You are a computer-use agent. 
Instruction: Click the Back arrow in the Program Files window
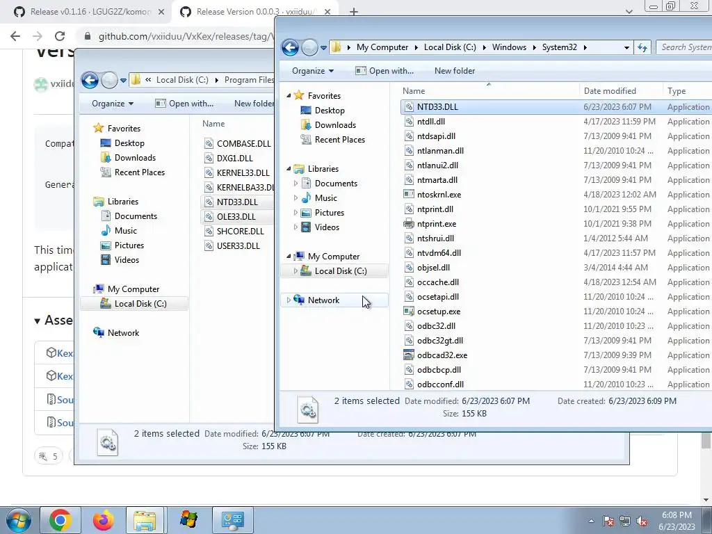(90, 80)
